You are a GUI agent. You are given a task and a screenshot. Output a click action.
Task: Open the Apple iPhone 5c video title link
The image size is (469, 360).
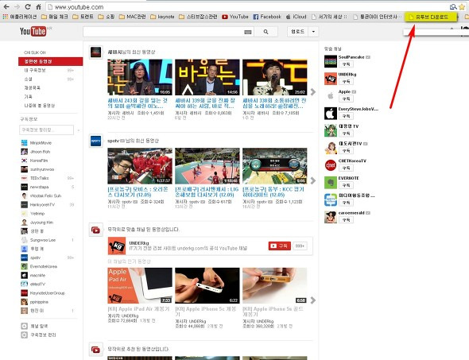point(206,312)
